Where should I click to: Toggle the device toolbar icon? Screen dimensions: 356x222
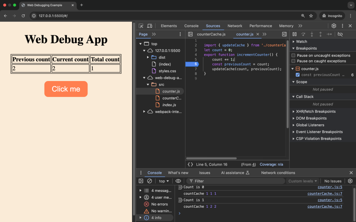tap(150, 26)
